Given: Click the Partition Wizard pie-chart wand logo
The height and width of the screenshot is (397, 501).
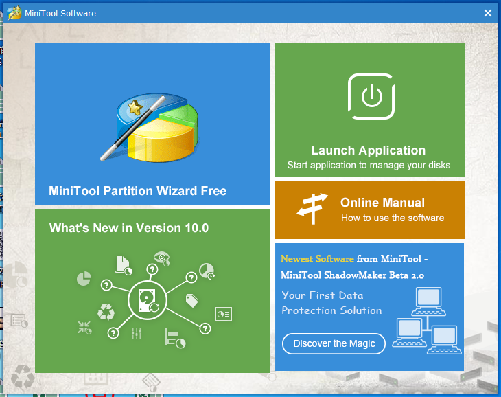Looking at the screenshot, I should point(149,127).
